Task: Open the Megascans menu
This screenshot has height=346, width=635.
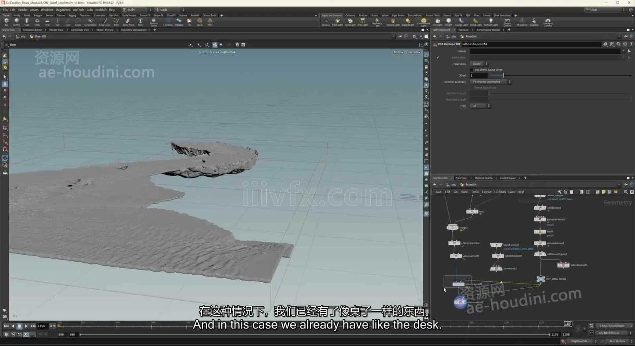Action: [63, 10]
